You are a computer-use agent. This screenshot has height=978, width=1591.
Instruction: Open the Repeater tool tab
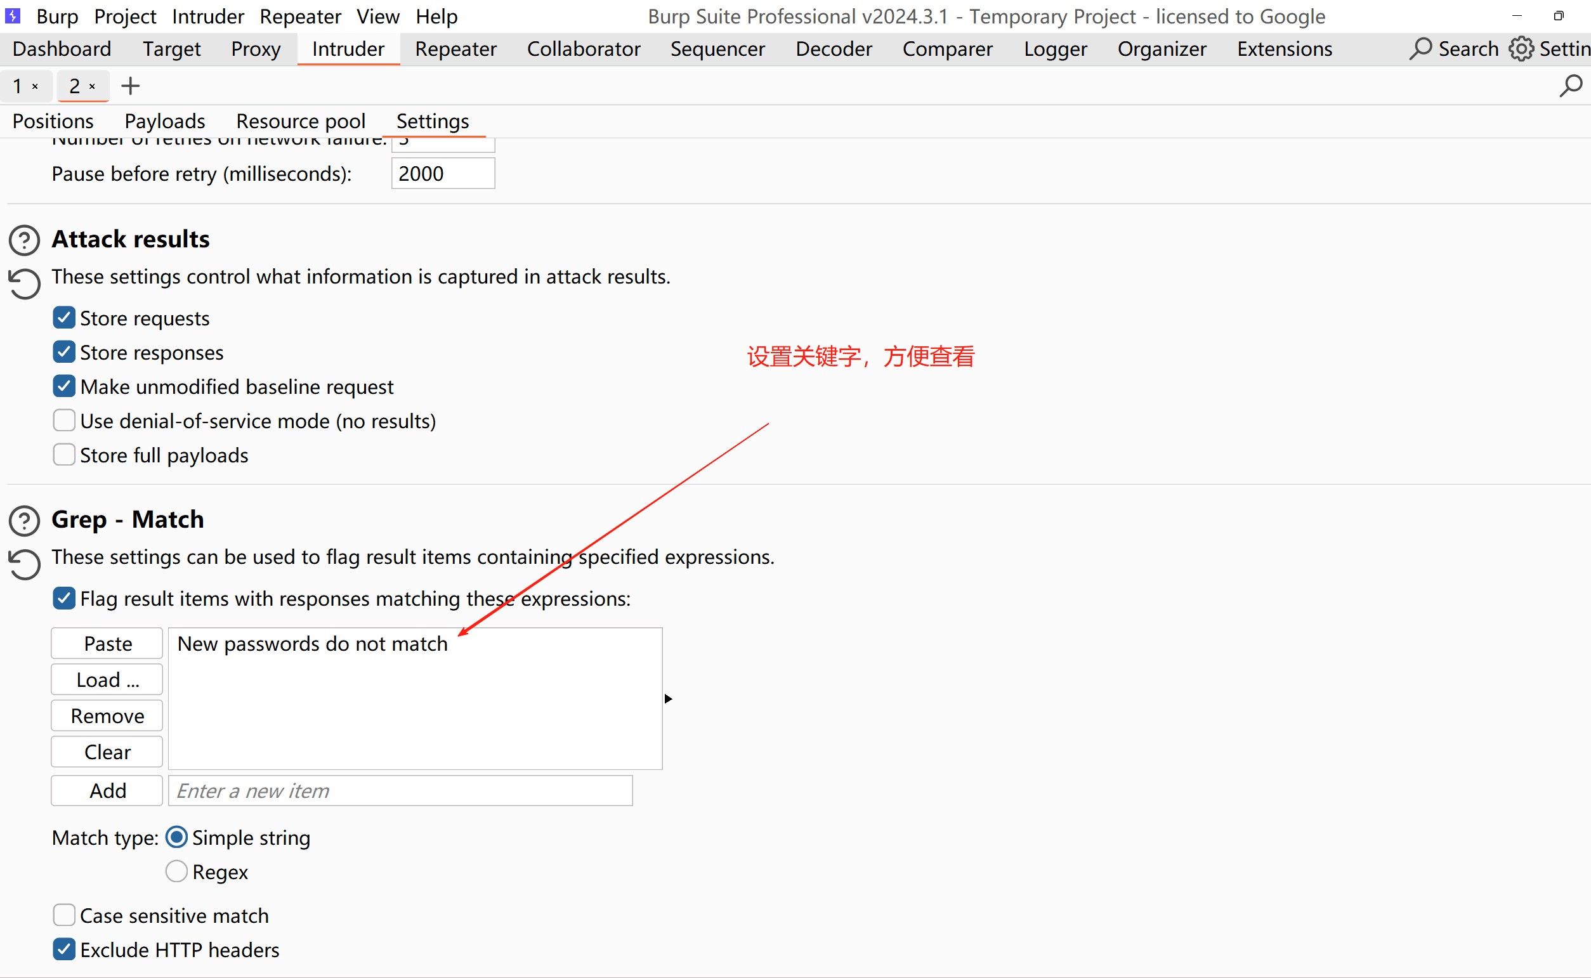[x=455, y=49]
